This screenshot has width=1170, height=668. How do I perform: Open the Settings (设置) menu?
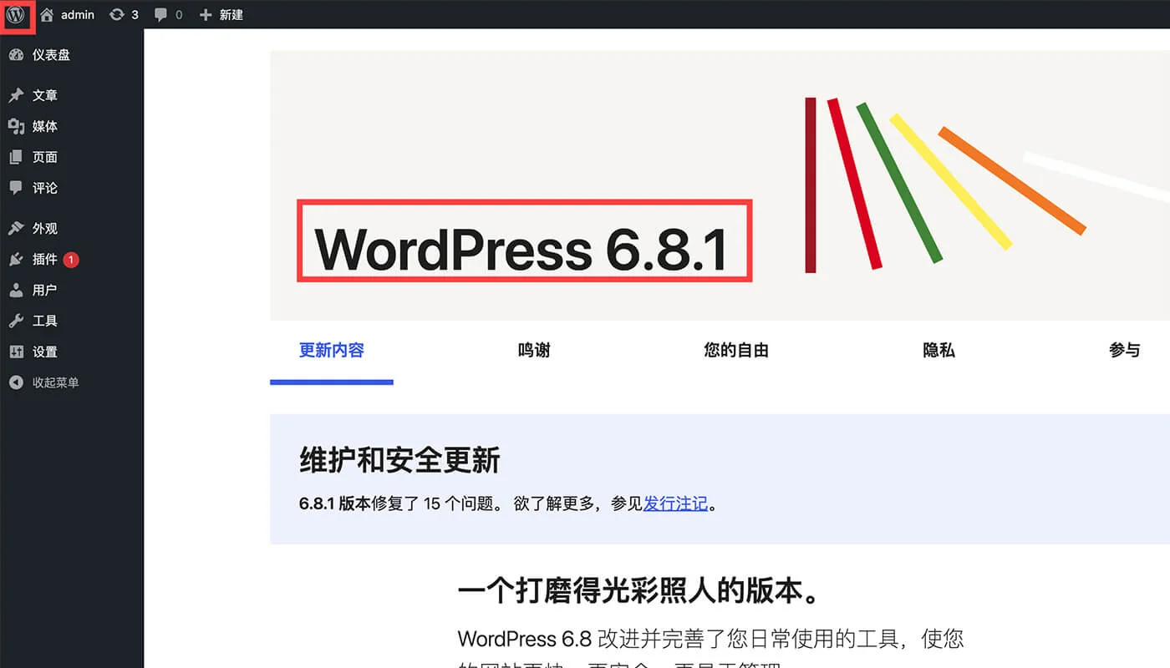coord(43,352)
